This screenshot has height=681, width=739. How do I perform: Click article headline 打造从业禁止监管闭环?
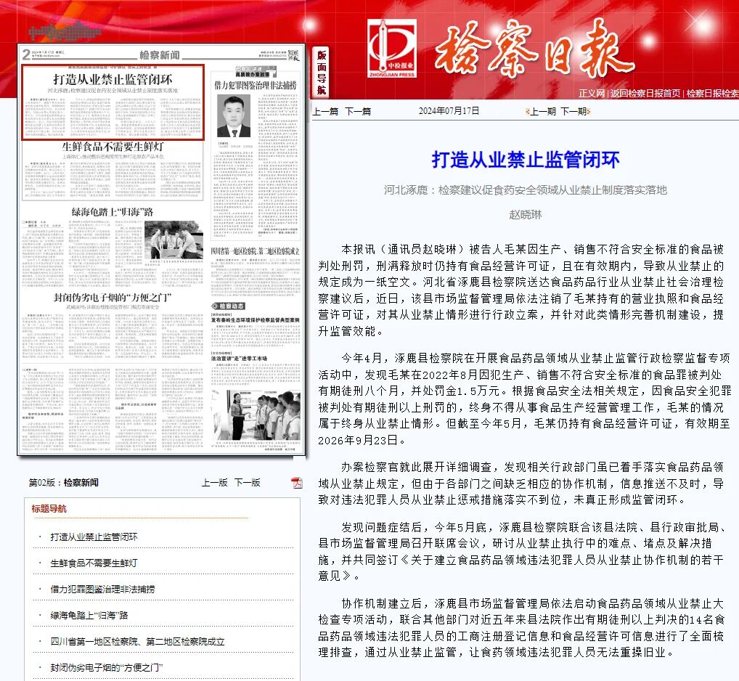[526, 160]
